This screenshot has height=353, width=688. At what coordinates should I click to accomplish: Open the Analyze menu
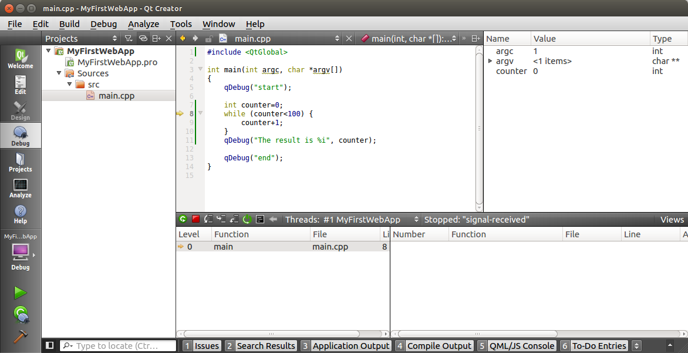[x=143, y=24]
